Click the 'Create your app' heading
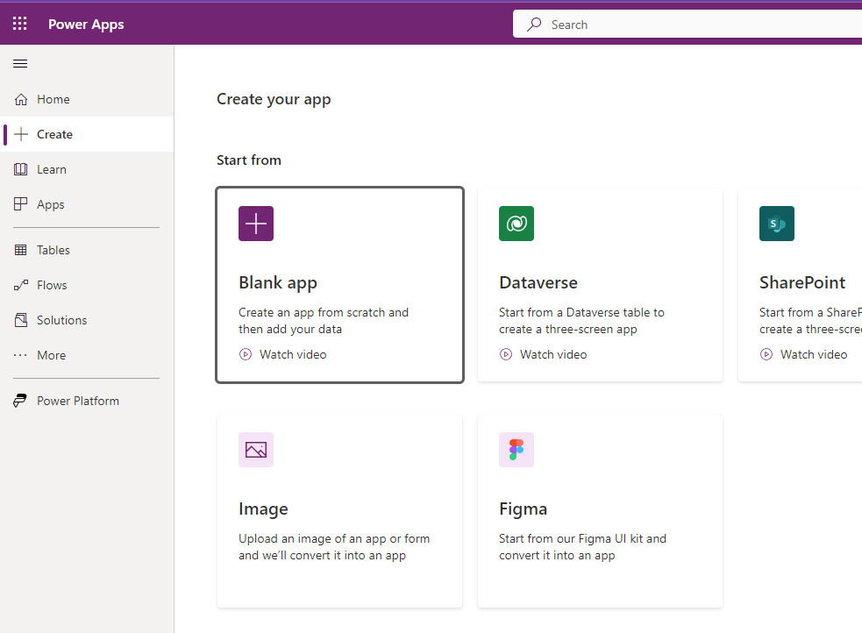The height and width of the screenshot is (633, 862). coord(274,99)
